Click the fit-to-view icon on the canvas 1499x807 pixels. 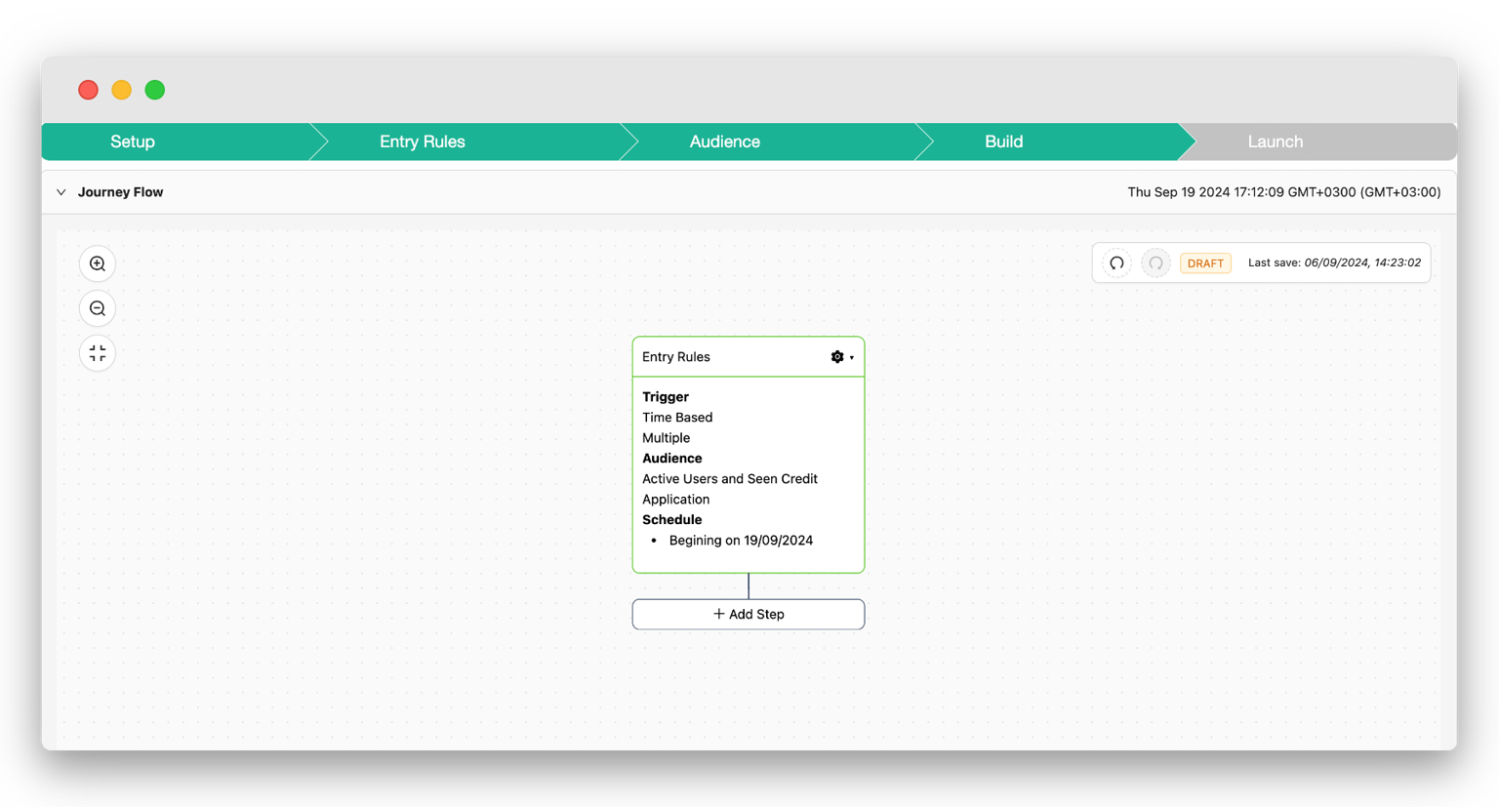[97, 352]
